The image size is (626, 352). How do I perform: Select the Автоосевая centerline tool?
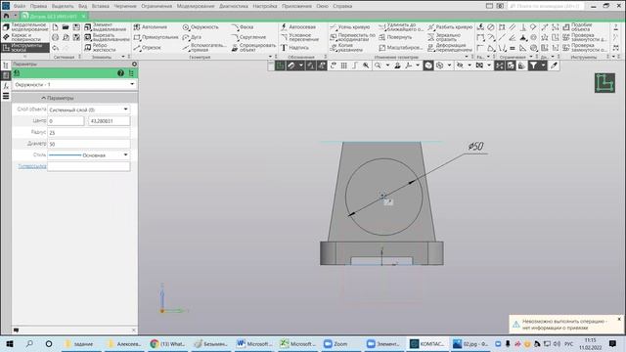[x=298, y=26]
